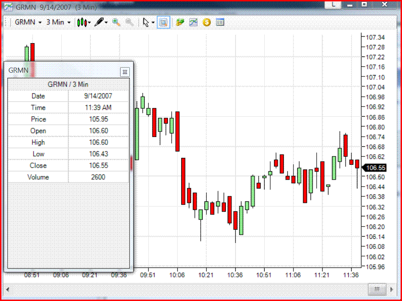
Task: Click the 11:36 time axis label
Action: (x=351, y=275)
